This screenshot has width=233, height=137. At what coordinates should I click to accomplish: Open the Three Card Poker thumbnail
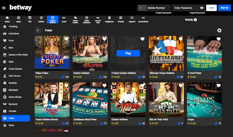[x=204, y=53]
